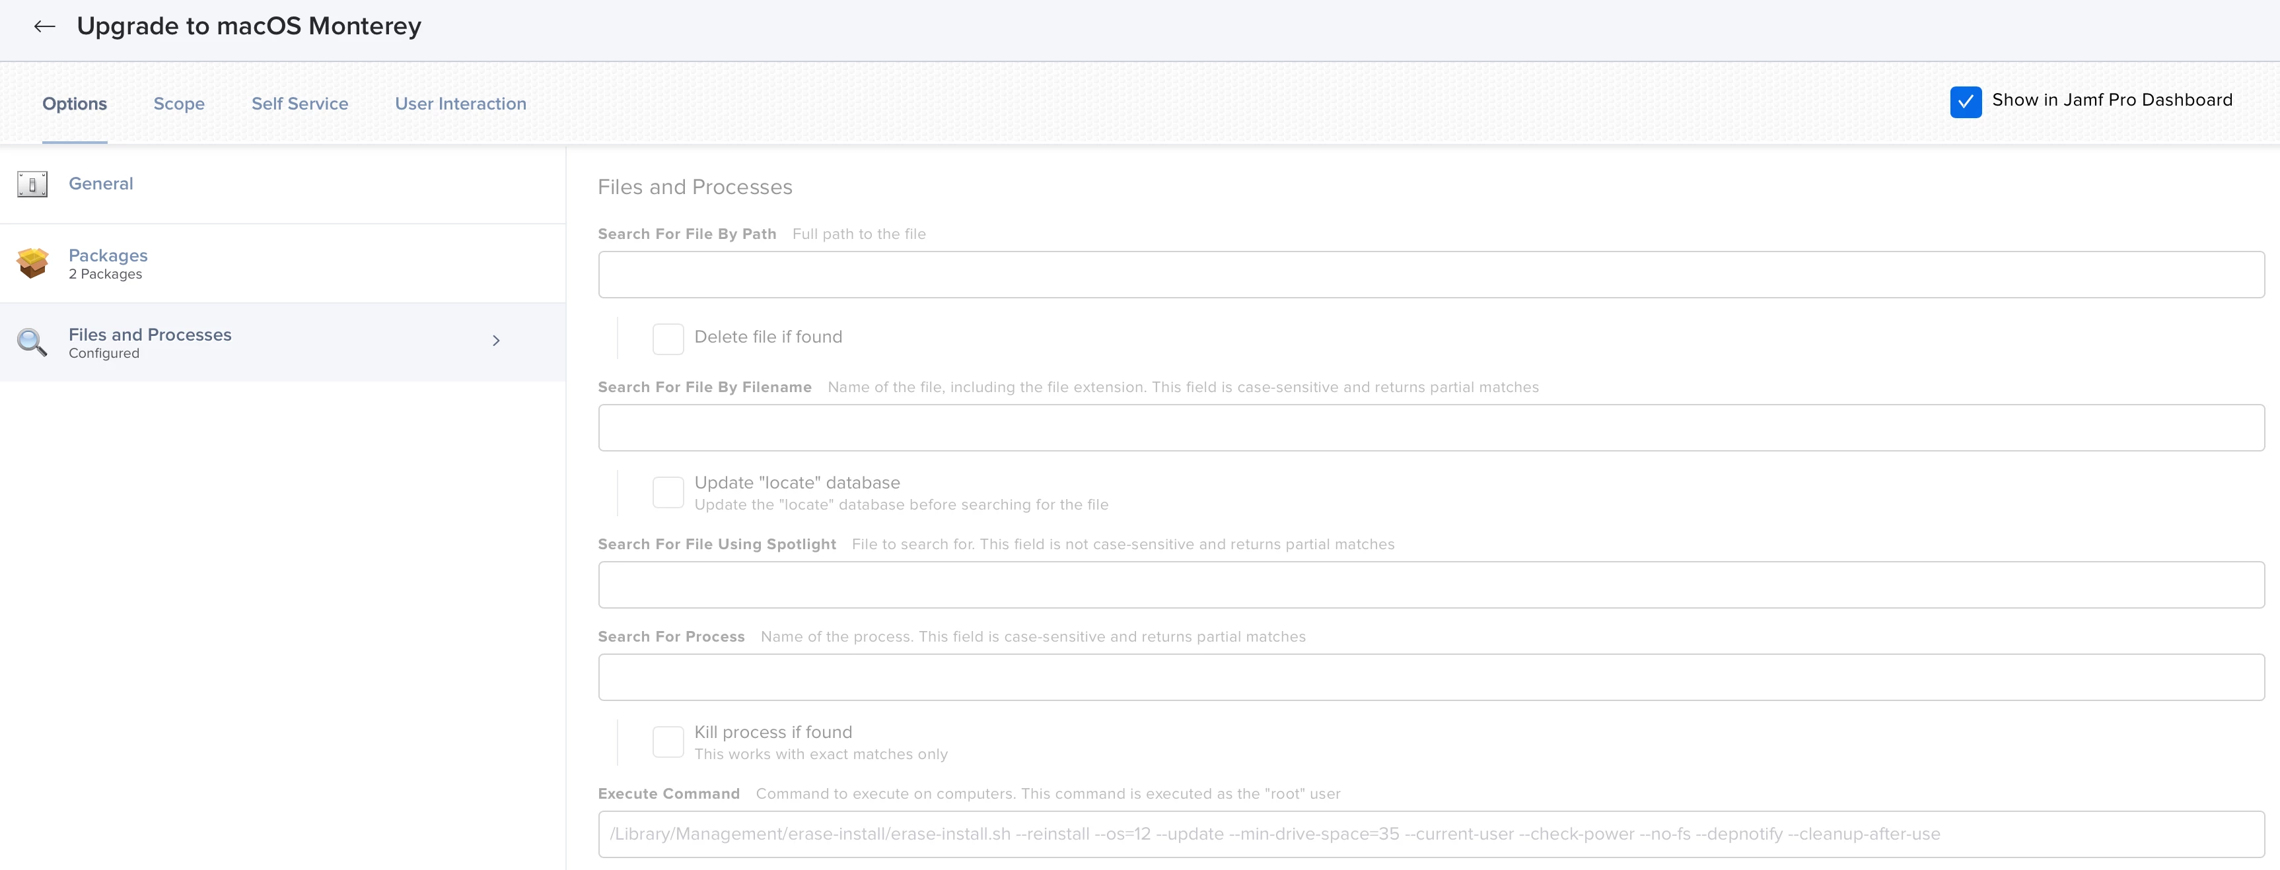Image resolution: width=2280 pixels, height=870 pixels.
Task: Click the back arrow icon
Action: [x=44, y=26]
